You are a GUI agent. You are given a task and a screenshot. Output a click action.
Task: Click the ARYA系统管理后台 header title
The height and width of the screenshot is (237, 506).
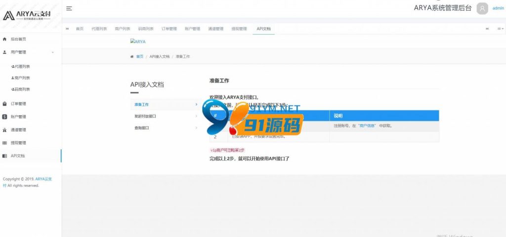click(x=442, y=8)
